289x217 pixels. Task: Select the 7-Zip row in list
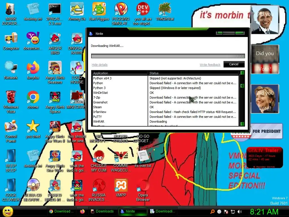[x=165, y=97]
